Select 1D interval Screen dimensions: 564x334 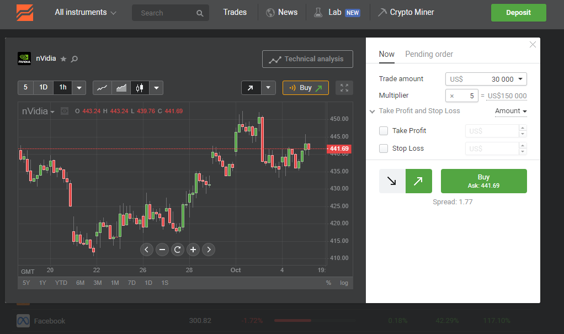click(44, 87)
